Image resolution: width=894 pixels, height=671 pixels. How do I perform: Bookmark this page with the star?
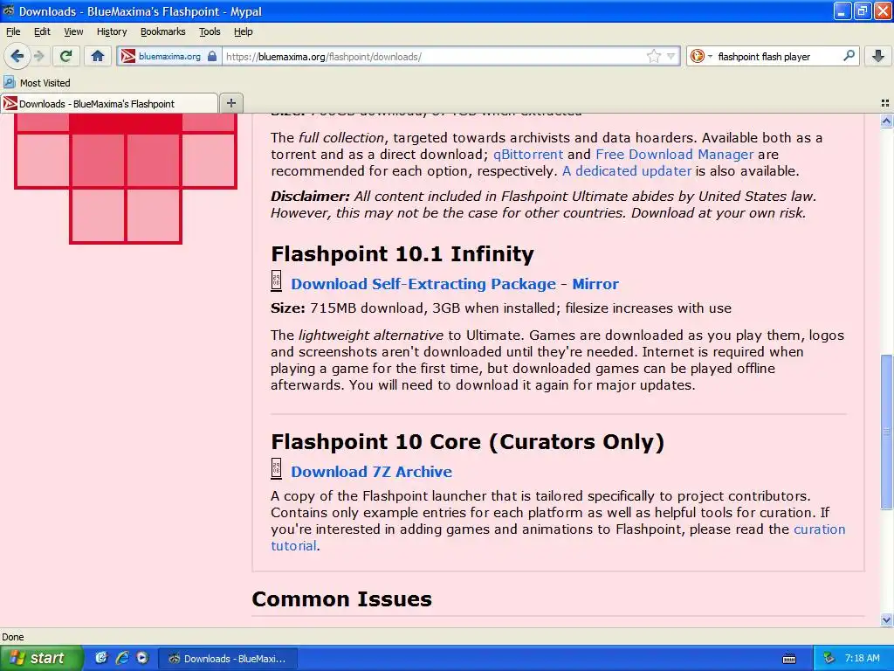tap(653, 56)
